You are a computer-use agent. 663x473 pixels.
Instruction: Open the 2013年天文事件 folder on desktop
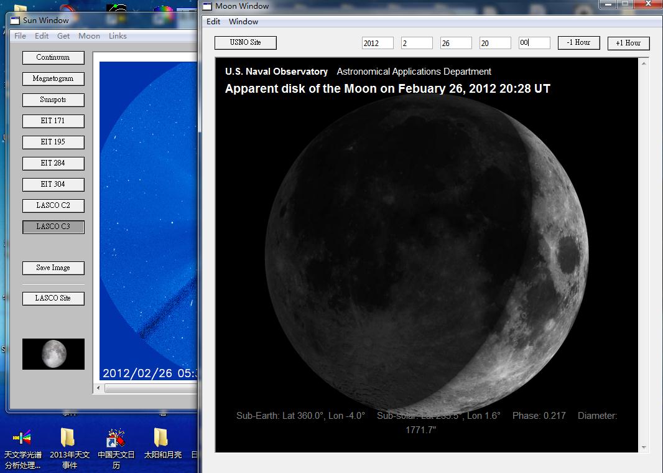[69, 449]
